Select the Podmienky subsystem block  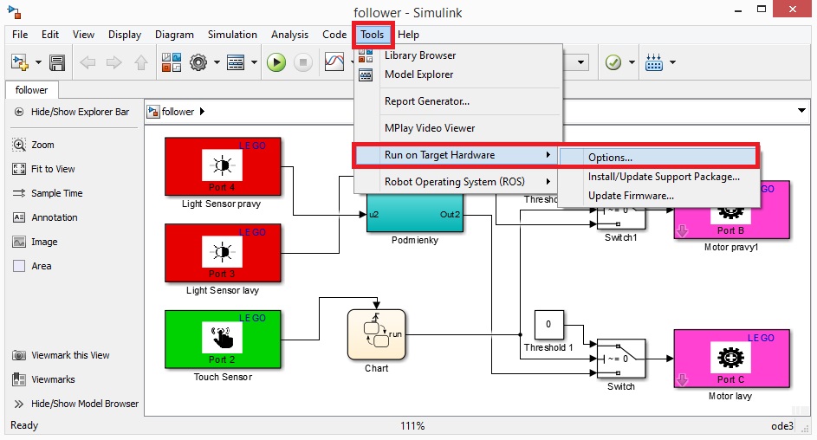point(415,212)
